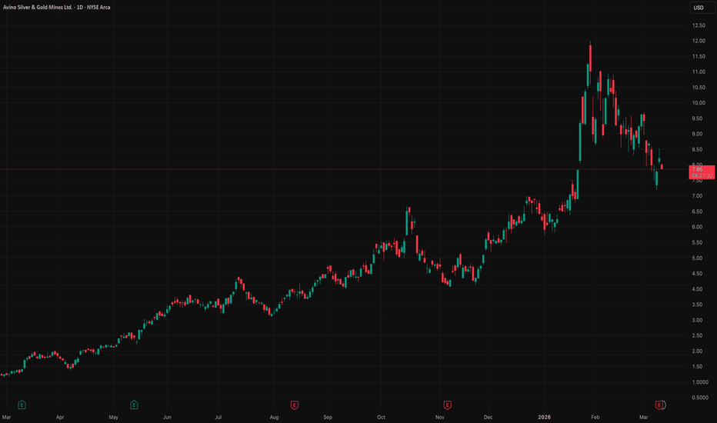Click the Oct label on the time axis
717x423 pixels.
(x=381, y=417)
